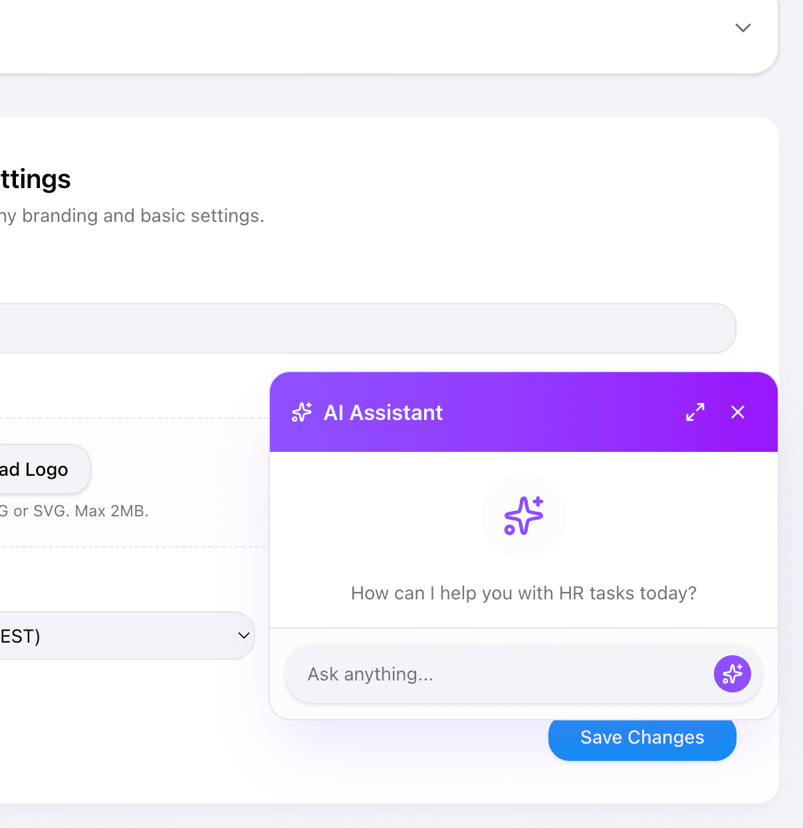Click the sparkle icon in the AI Assistant header
Image resolution: width=803 pixels, height=828 pixels.
(302, 412)
